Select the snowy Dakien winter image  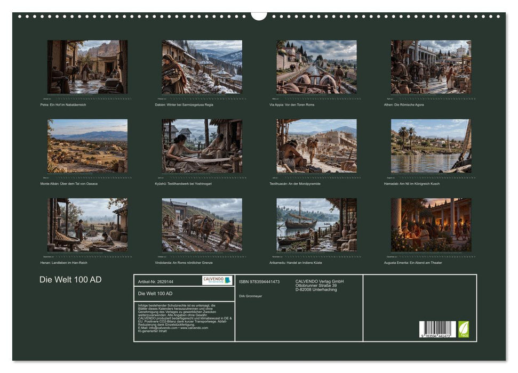click(x=202, y=67)
